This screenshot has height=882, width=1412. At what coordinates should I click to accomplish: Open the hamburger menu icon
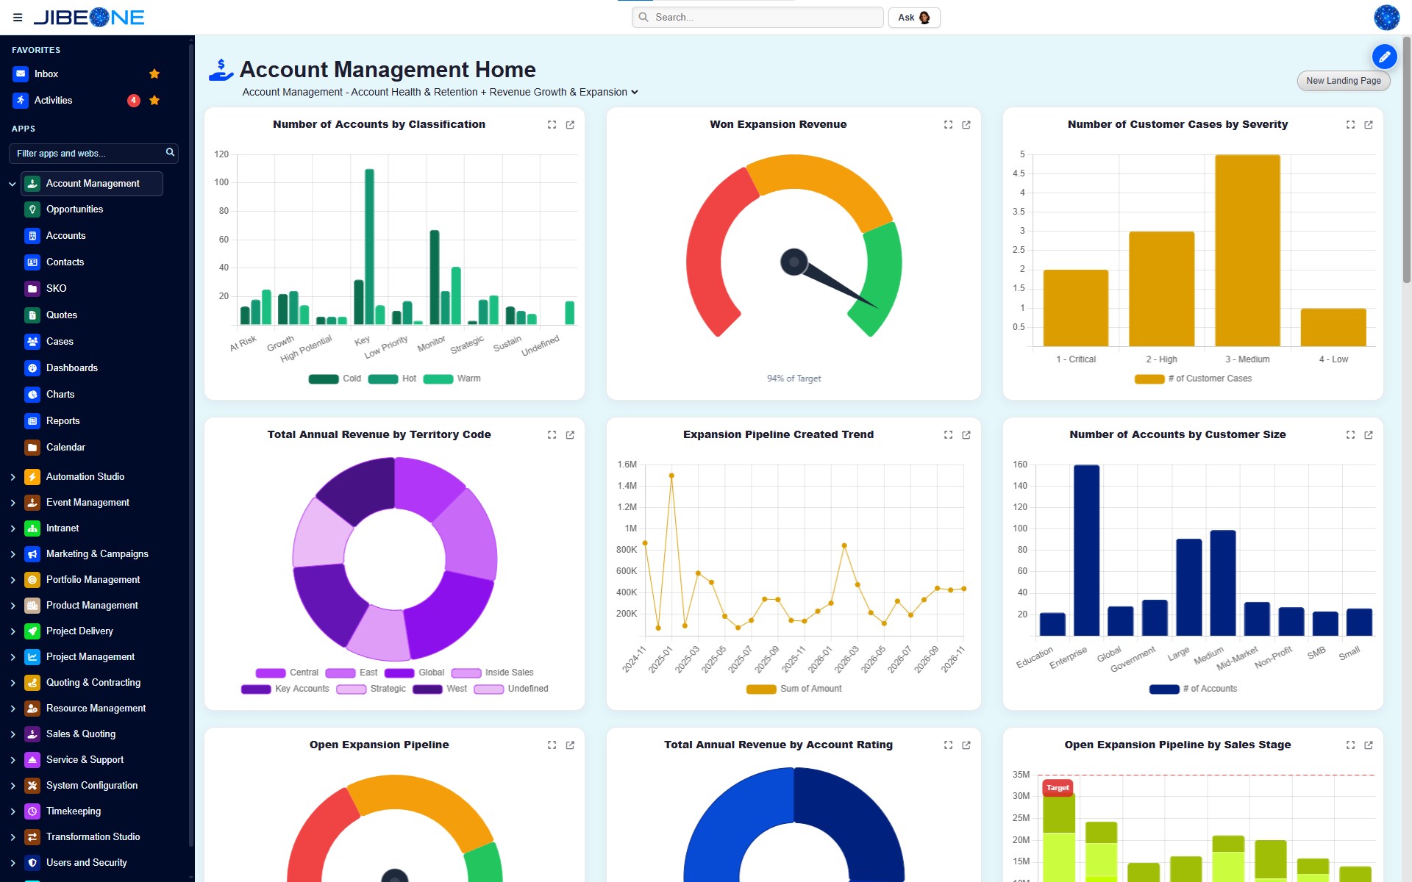click(18, 18)
